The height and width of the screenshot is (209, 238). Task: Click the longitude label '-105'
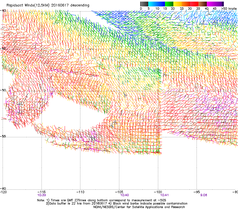[x=119, y=192]
